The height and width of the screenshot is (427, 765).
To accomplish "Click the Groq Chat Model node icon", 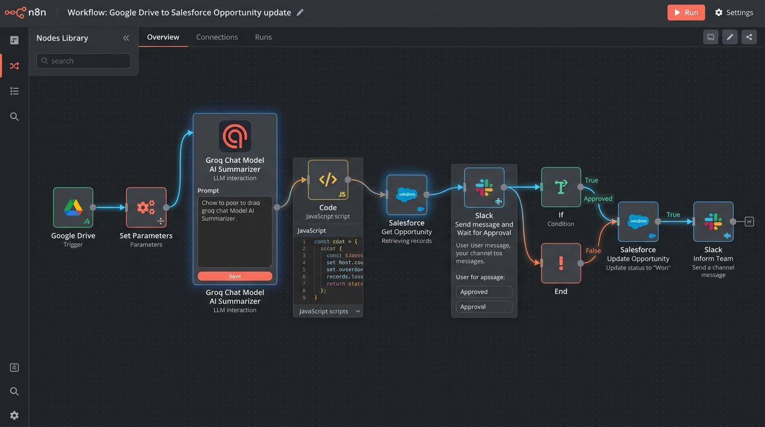I will pos(235,136).
